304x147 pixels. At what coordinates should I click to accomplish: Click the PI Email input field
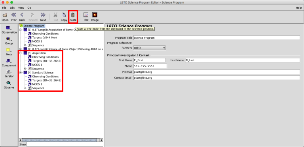click(x=217, y=72)
